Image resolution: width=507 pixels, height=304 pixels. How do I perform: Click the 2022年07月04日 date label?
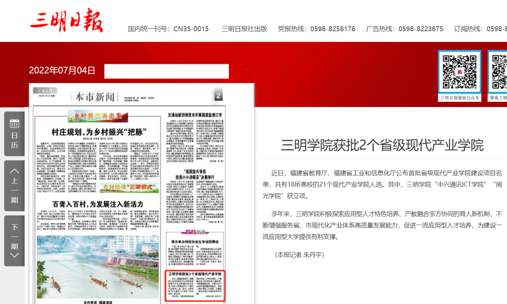pos(62,71)
